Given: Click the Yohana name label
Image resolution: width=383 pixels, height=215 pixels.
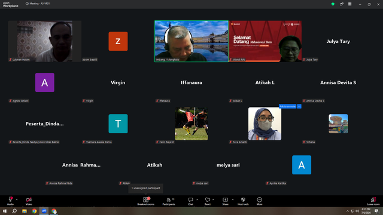Looking at the screenshot, I should (x=309, y=142).
